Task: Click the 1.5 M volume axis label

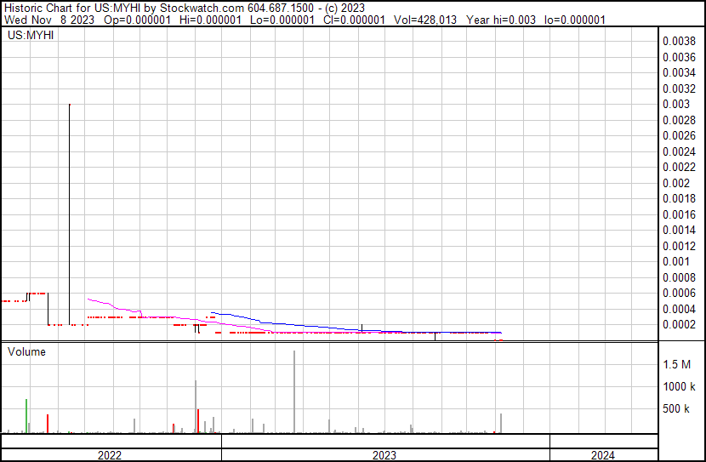Action: pyautogui.click(x=683, y=365)
